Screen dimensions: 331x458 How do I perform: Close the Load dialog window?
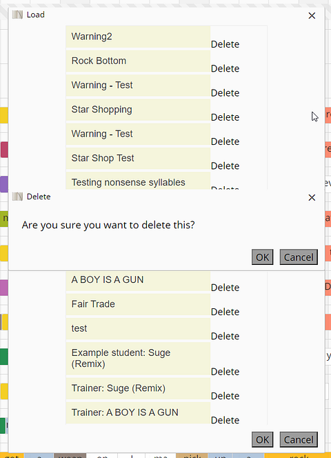(312, 15)
